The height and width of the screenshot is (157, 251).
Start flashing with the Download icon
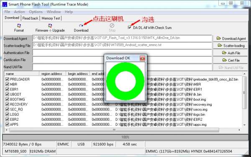point(81,25)
